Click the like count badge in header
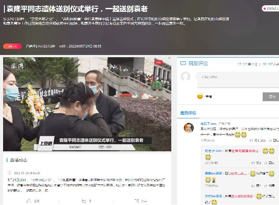Image resolution: width=279 pixels, height=205 pixels. point(271,8)
